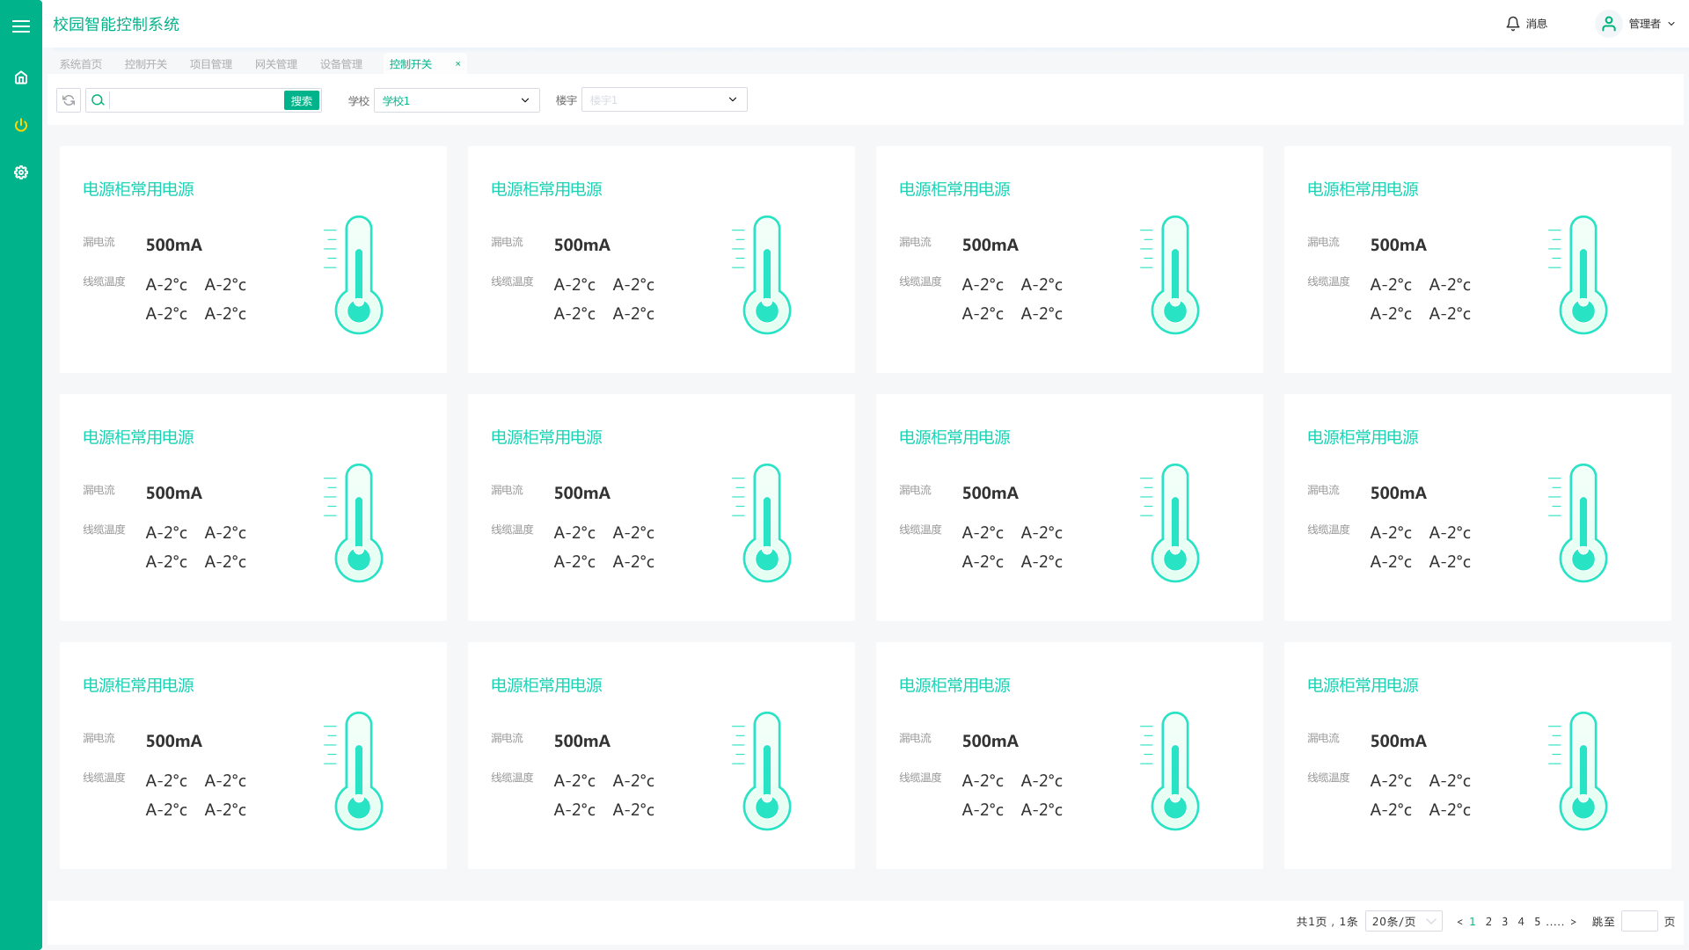Open notifications bell icon
The width and height of the screenshot is (1689, 950).
point(1513,24)
